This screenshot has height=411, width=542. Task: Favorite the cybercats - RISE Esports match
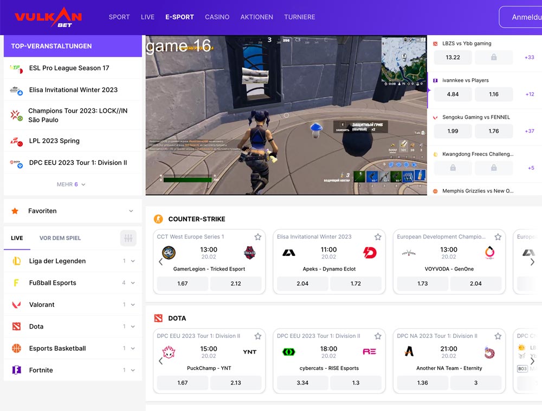(378, 336)
